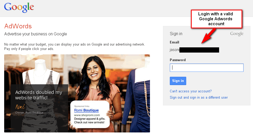Click the "Advertise your business on Google" text
Viewport: 253px width, 134px height.
(x=35, y=34)
